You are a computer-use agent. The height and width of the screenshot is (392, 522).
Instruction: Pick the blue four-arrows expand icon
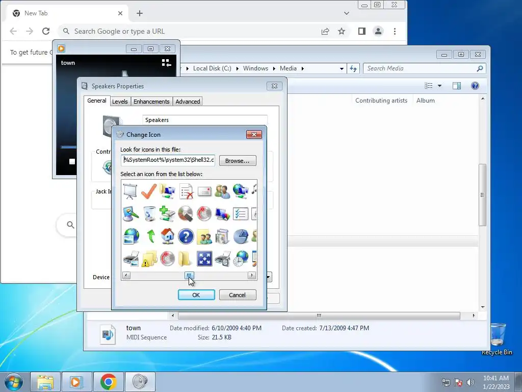pyautogui.click(x=204, y=259)
